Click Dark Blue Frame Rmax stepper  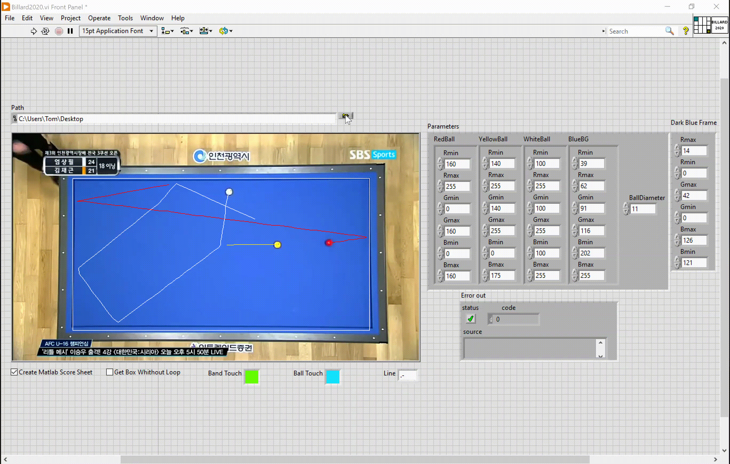[x=677, y=151]
